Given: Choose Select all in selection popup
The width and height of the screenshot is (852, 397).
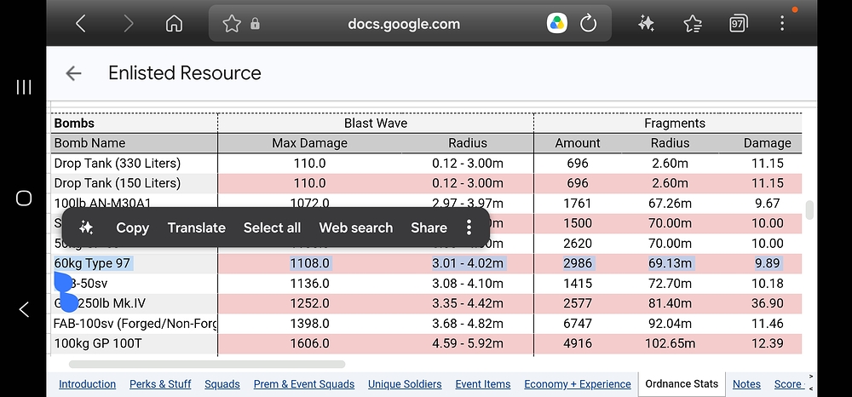Looking at the screenshot, I should tap(272, 227).
